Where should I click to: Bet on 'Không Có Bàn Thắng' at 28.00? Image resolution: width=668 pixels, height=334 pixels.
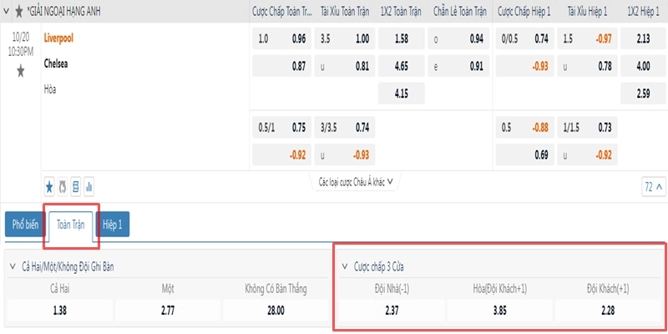pyautogui.click(x=276, y=311)
